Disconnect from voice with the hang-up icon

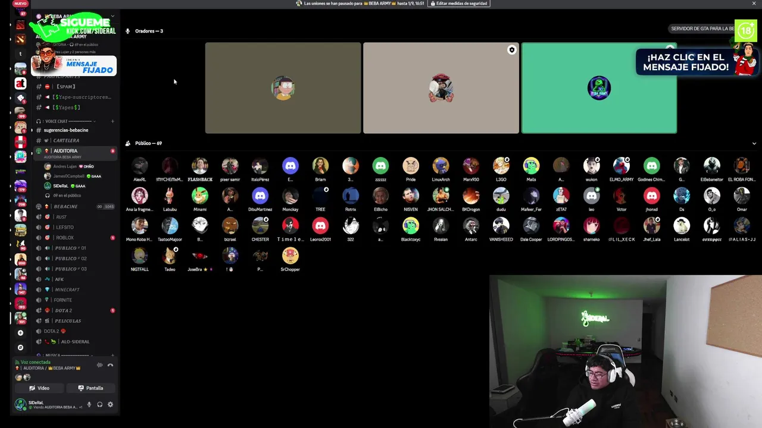pyautogui.click(x=110, y=365)
